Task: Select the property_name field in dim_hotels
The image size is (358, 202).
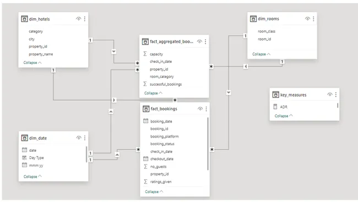Action: [41, 54]
